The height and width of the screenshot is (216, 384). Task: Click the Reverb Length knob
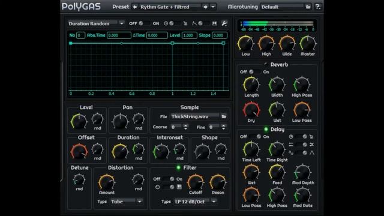tap(251, 85)
